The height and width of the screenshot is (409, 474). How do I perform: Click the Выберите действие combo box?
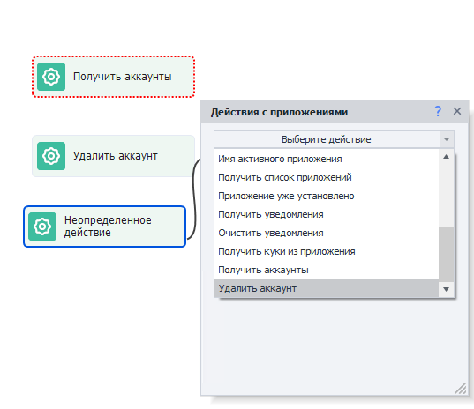click(x=334, y=139)
